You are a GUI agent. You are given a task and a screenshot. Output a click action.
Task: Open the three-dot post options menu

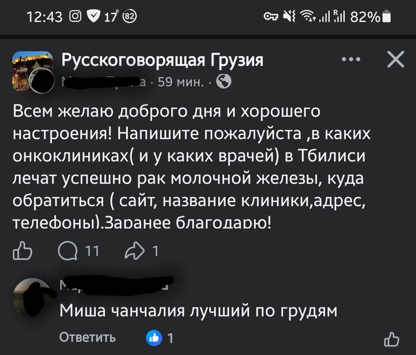[x=351, y=60]
